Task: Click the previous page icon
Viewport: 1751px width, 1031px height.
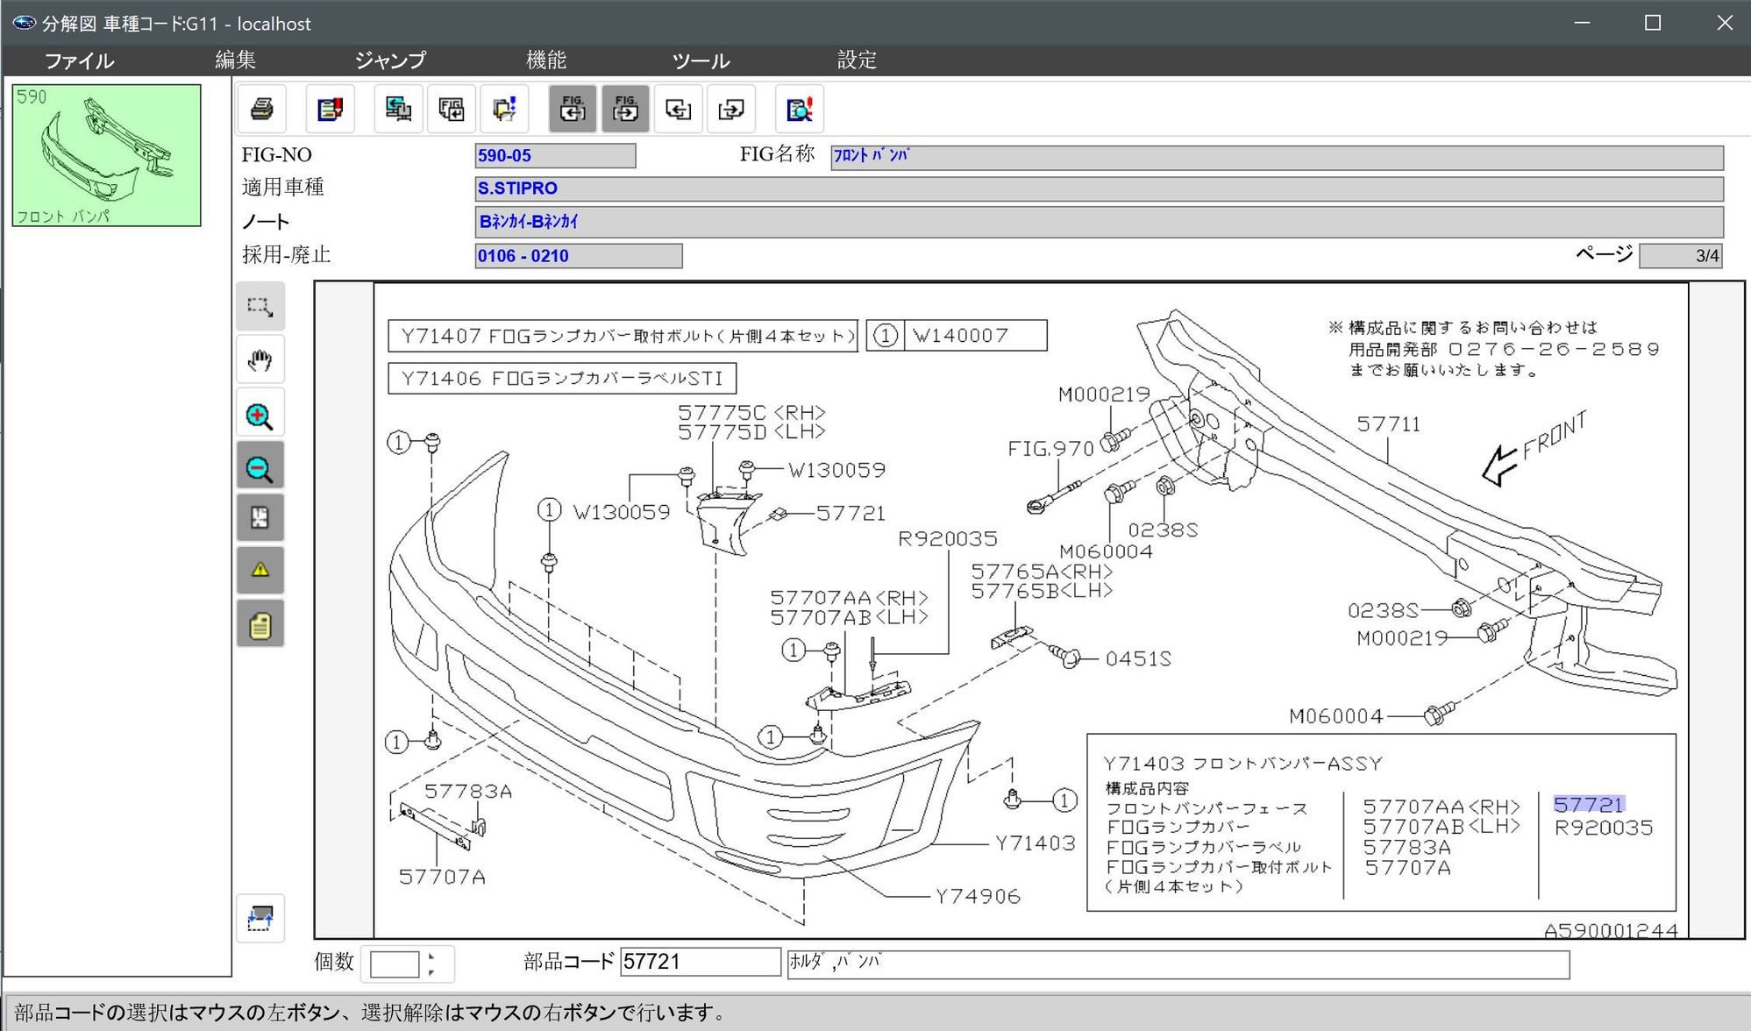Action: 678,110
